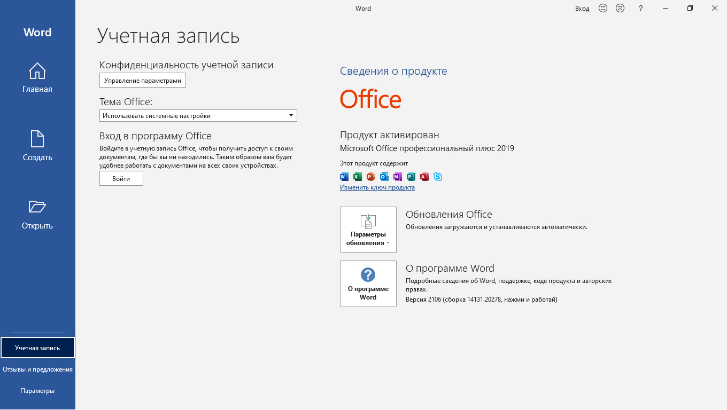
Task: Click the OneNote icon in product list
Action: tap(398, 177)
